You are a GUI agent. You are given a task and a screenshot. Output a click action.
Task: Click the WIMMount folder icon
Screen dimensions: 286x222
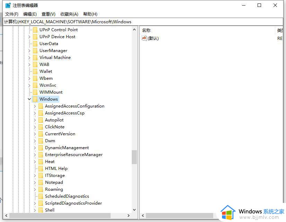coord(35,92)
